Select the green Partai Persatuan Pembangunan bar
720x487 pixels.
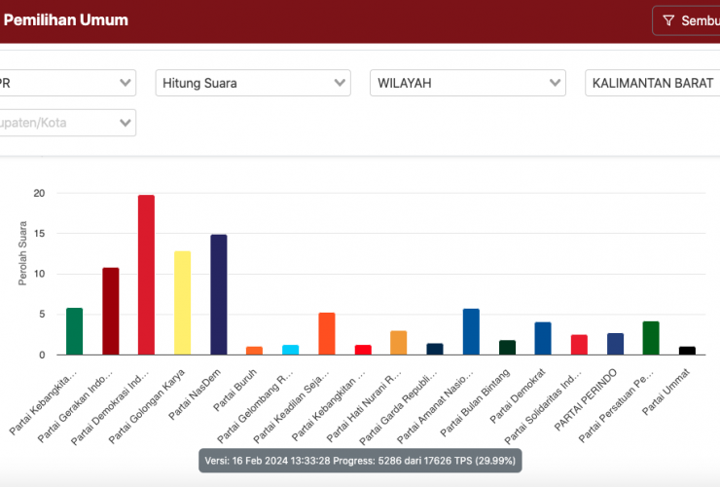pyautogui.click(x=651, y=338)
